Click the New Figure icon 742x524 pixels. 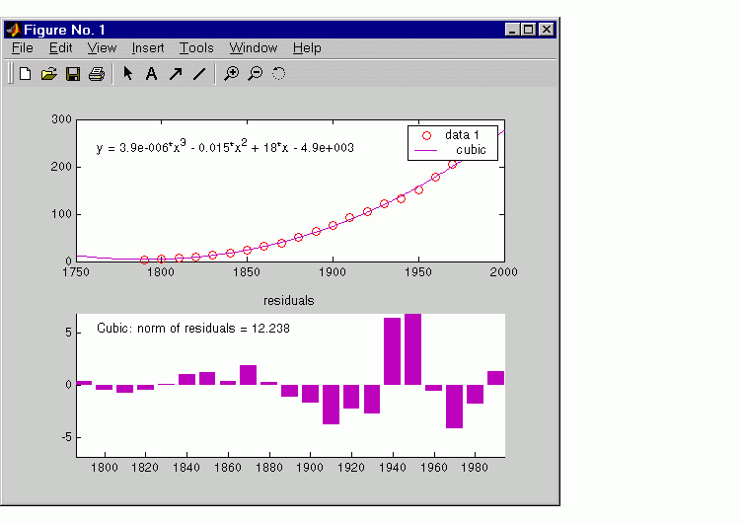coord(25,74)
